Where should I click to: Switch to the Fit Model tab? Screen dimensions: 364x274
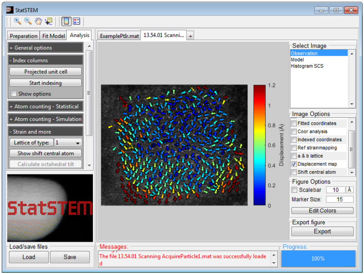pyautogui.click(x=54, y=36)
